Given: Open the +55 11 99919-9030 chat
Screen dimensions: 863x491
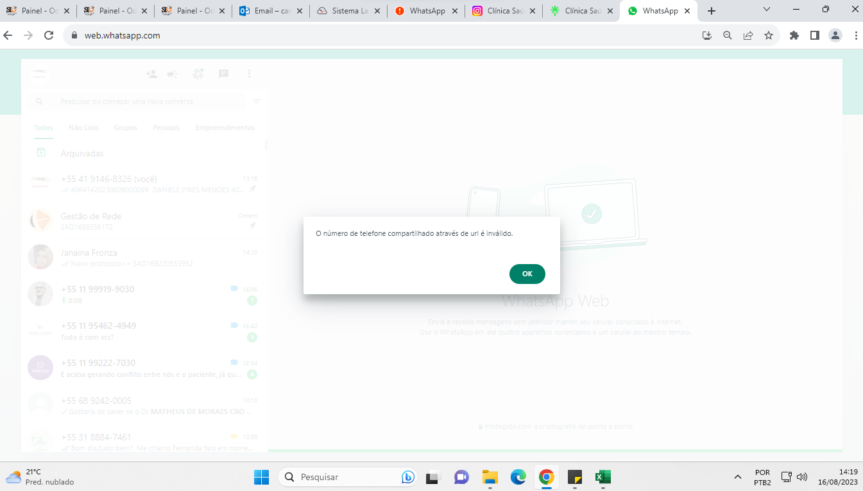Looking at the screenshot, I should [x=144, y=294].
